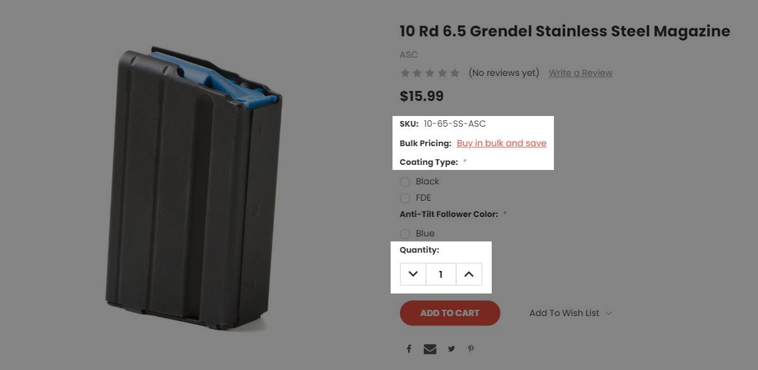Share product on Twitter icon
Image resolution: width=758 pixels, height=370 pixels.
[451, 349]
